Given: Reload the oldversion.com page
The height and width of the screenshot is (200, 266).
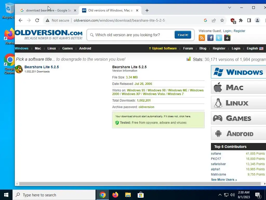Looking at the screenshot, I should pos(37,20).
